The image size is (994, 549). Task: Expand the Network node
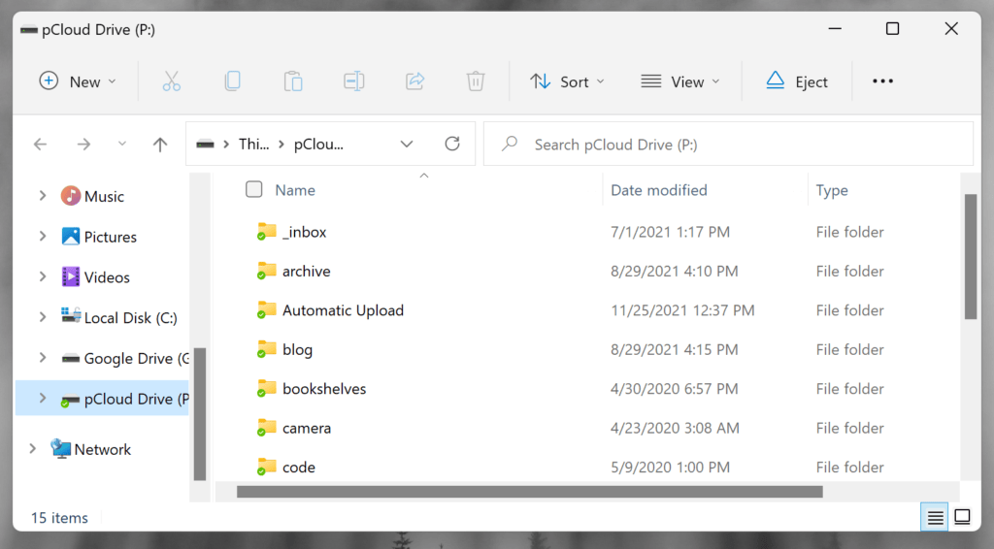click(32, 449)
